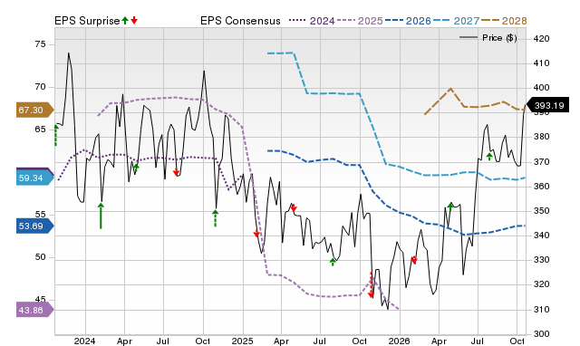Click the red down arrow in legend

point(134,20)
